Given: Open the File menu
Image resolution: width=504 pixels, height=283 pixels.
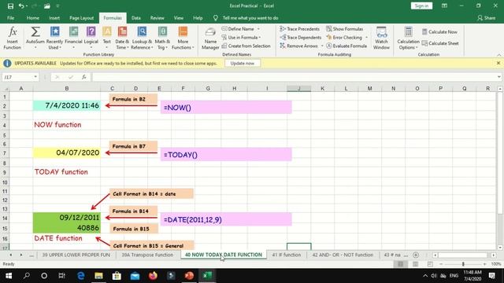Looking at the screenshot, I should (10, 18).
